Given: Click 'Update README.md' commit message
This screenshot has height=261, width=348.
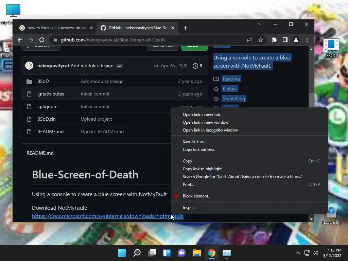Looking at the screenshot, I should pyautogui.click(x=102, y=132).
